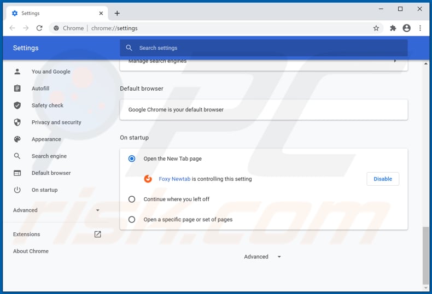Select Open the New Tab page radio
Screen dimensions: 432x294
(132, 158)
